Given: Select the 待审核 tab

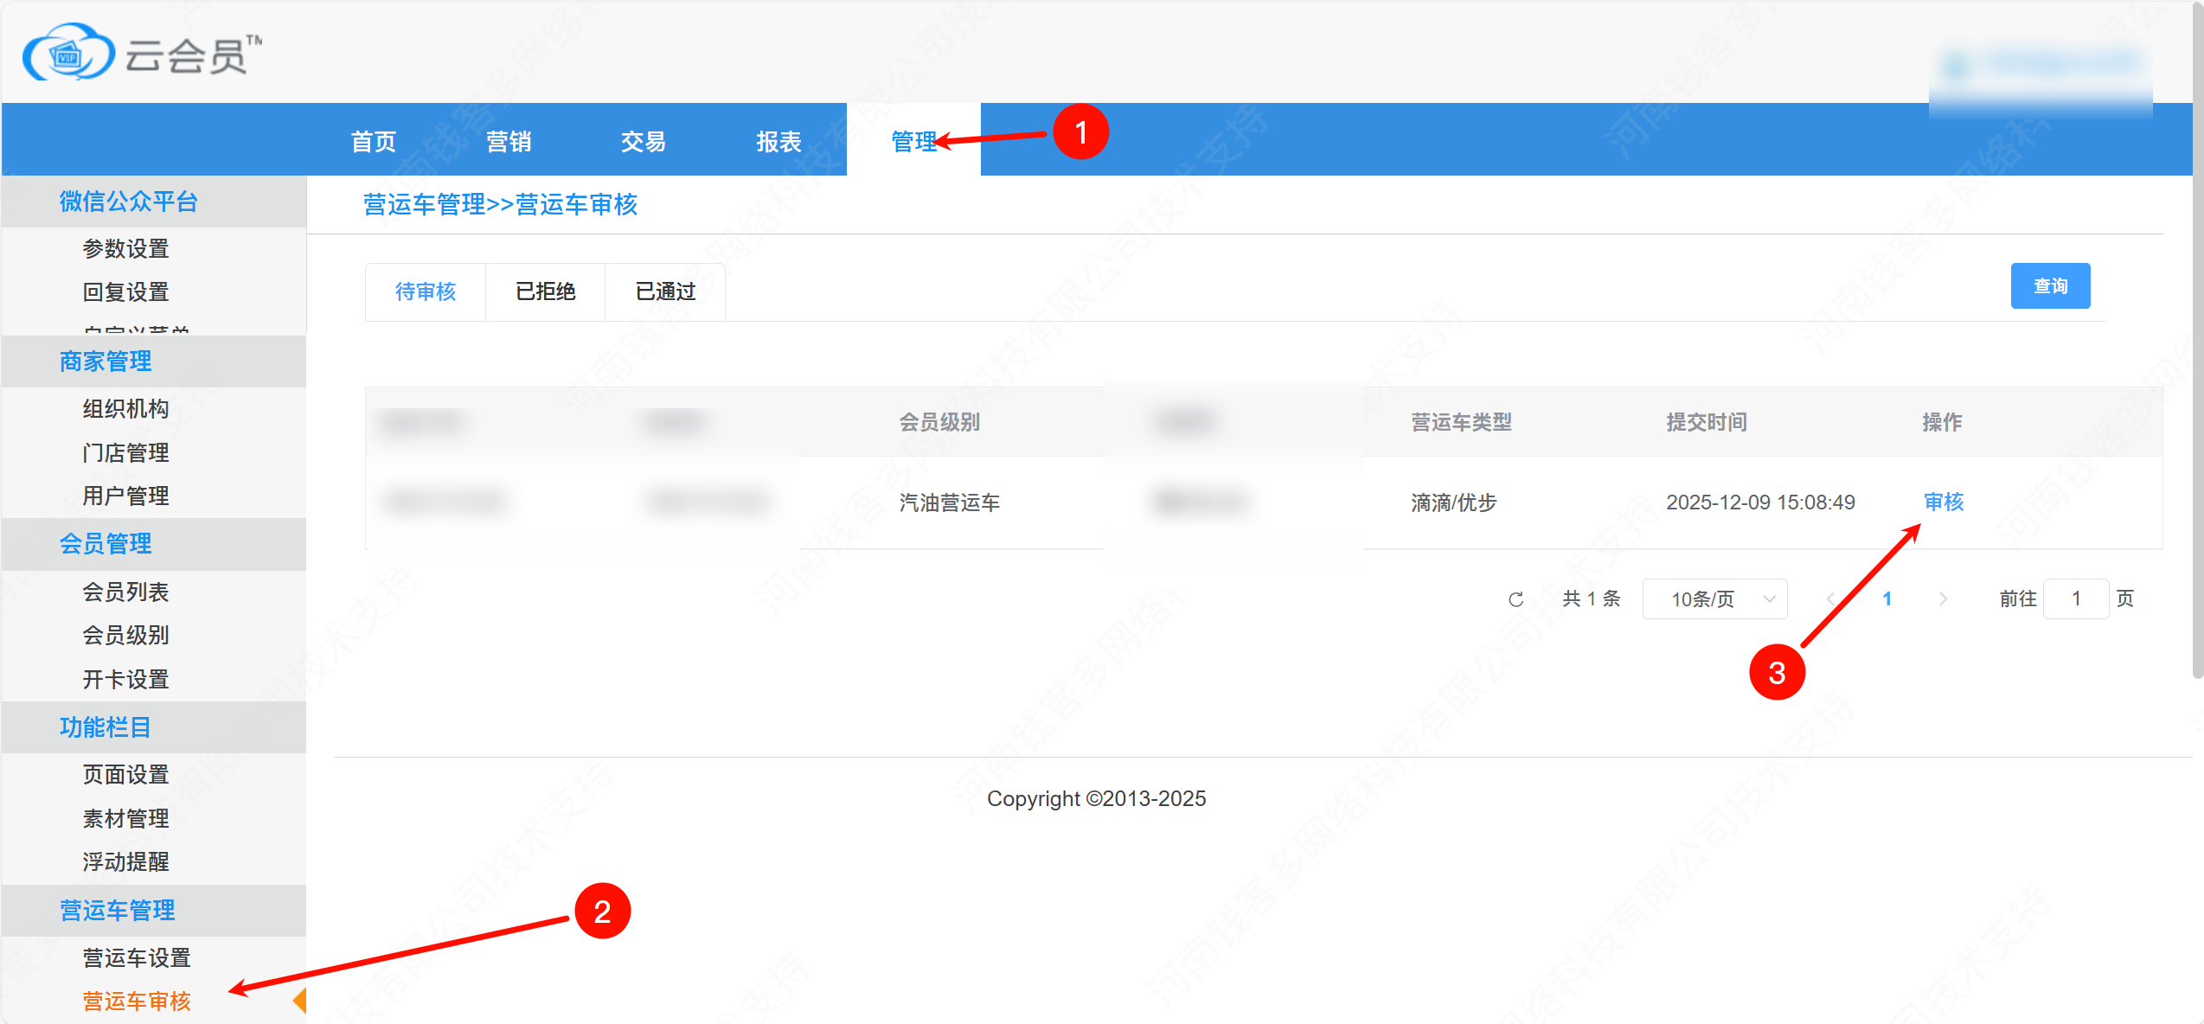Looking at the screenshot, I should (x=426, y=292).
